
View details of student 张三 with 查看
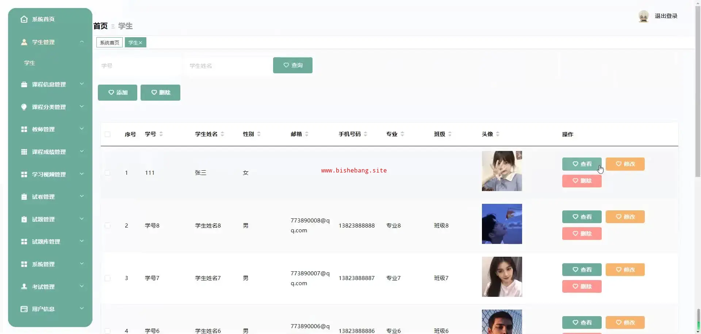point(582,164)
